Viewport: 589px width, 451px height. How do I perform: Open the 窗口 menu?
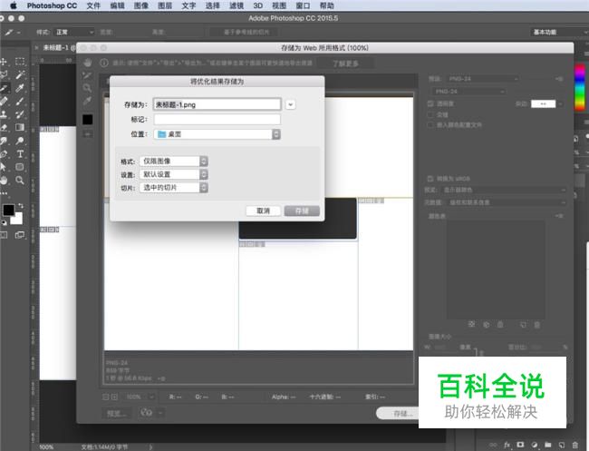pyautogui.click(x=303, y=5)
